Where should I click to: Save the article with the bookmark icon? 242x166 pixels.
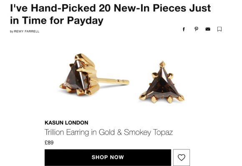coord(219,29)
